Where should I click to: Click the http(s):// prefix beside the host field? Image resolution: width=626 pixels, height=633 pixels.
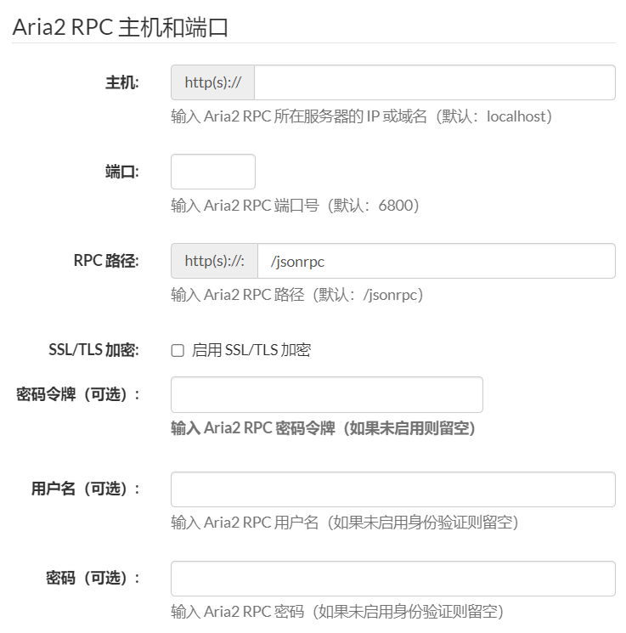point(213,82)
